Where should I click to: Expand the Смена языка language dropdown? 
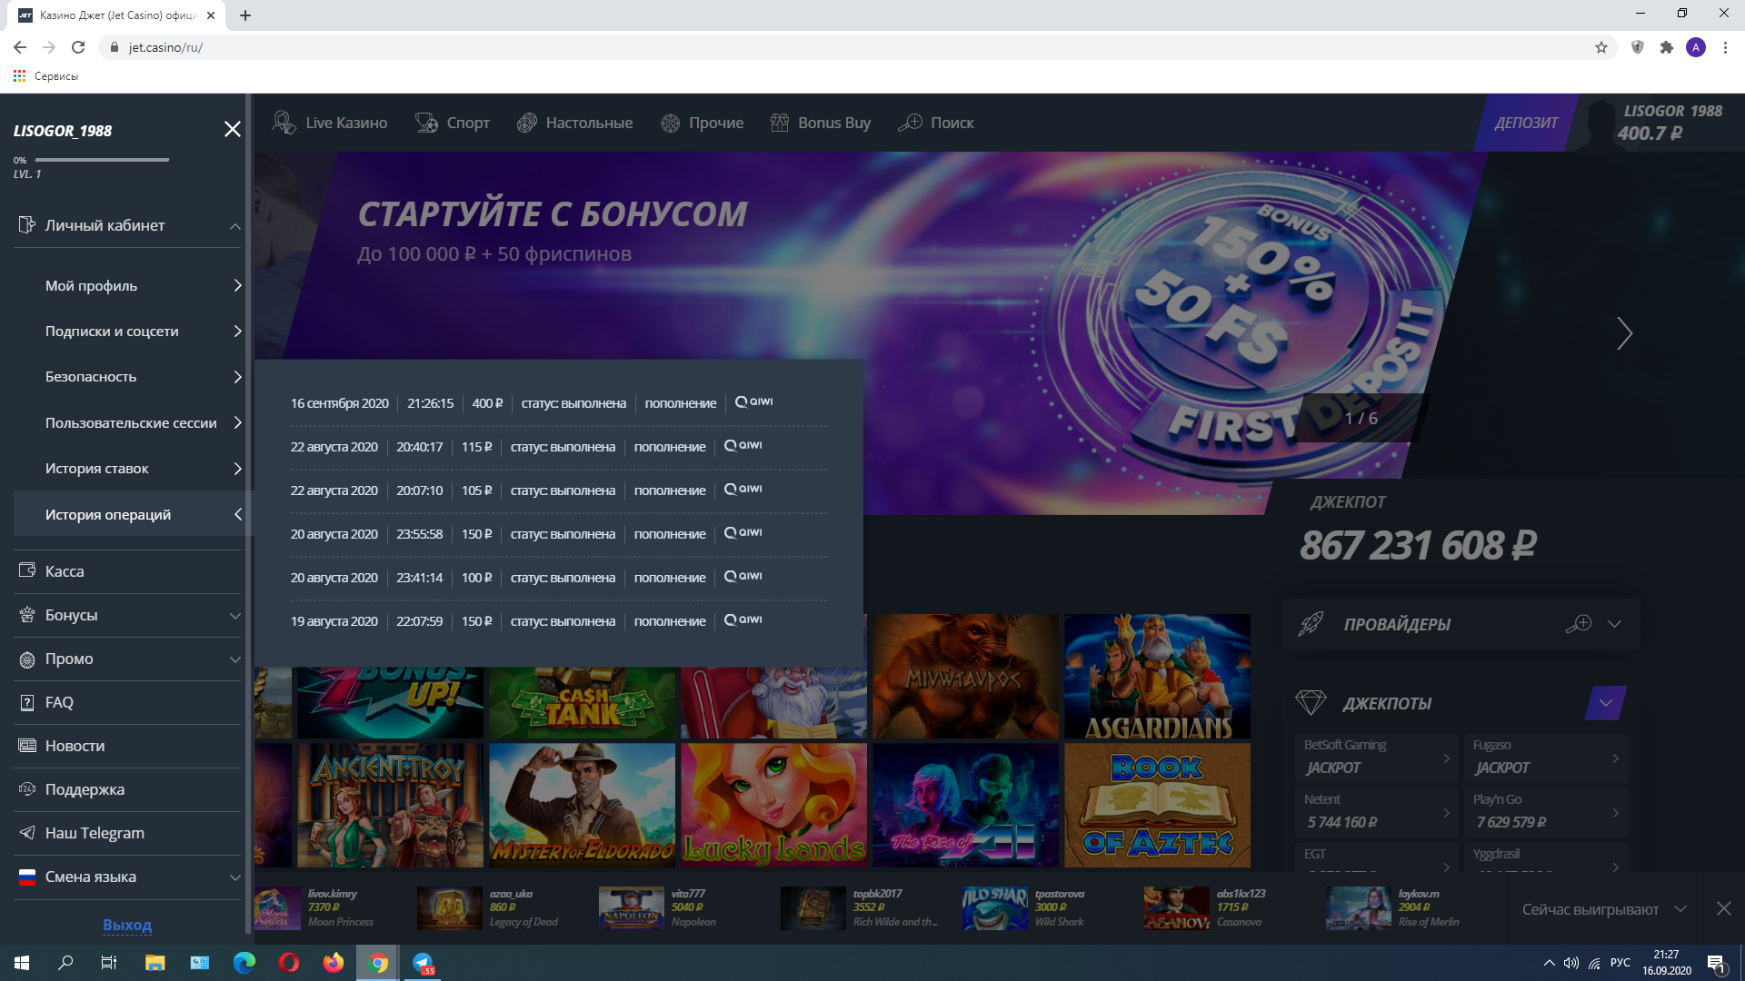234,877
